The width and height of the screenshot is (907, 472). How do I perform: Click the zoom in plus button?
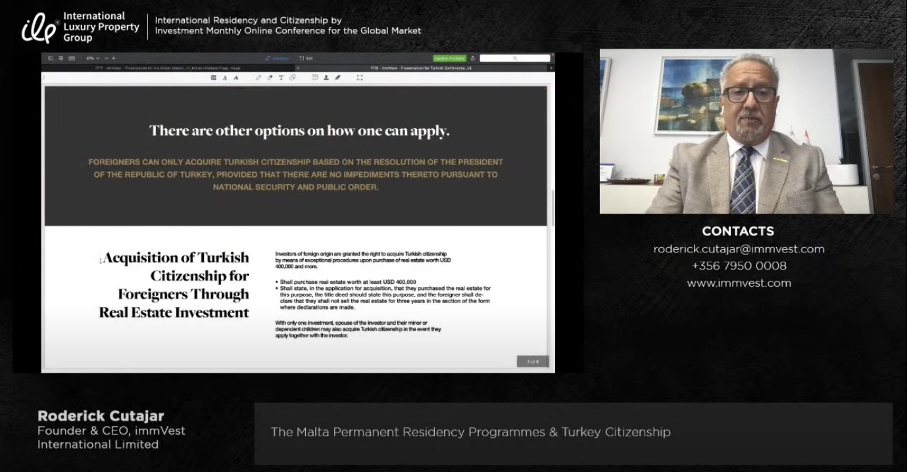[x=113, y=59]
